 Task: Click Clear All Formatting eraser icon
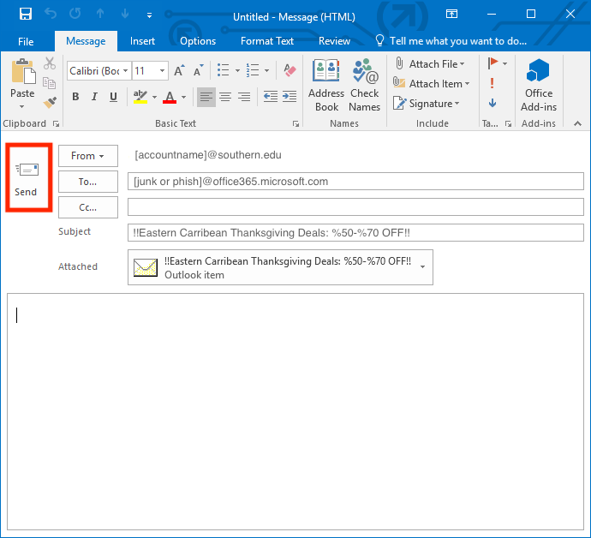(290, 71)
